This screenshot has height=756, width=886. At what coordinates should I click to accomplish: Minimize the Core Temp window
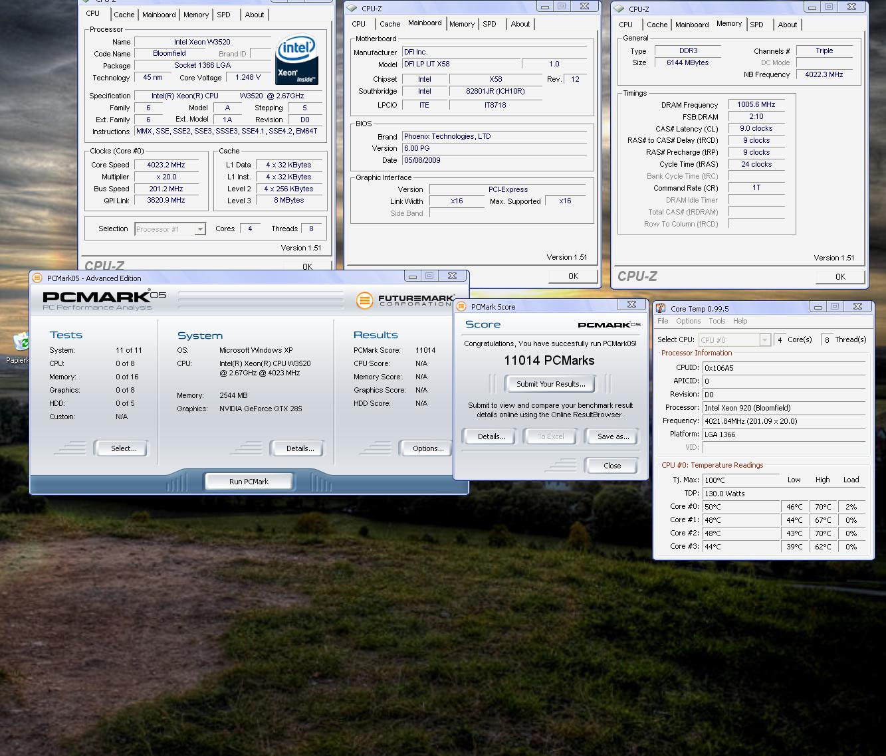coord(818,307)
